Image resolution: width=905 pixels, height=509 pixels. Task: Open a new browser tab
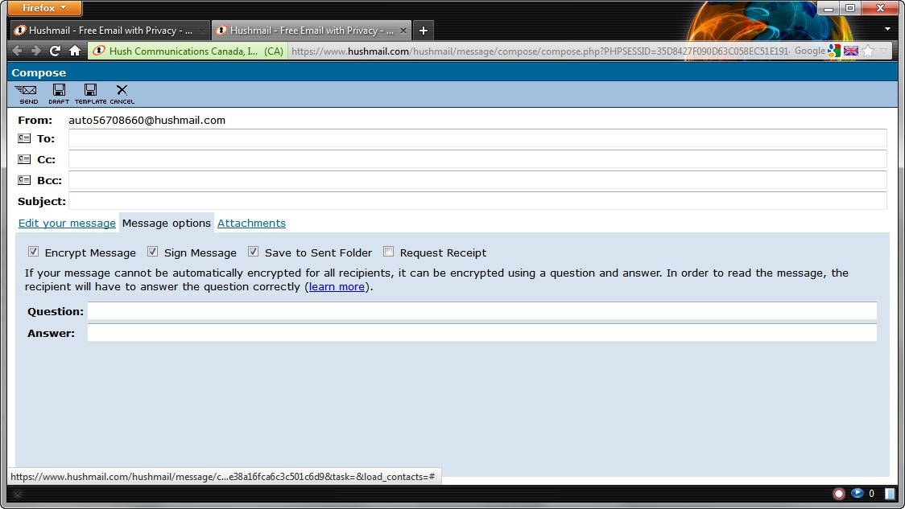tap(424, 31)
